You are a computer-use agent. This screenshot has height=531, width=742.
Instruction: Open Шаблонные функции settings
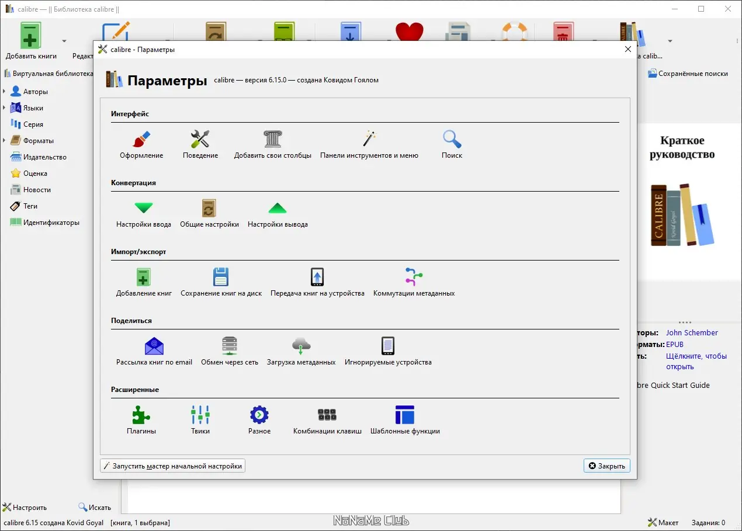tap(405, 421)
